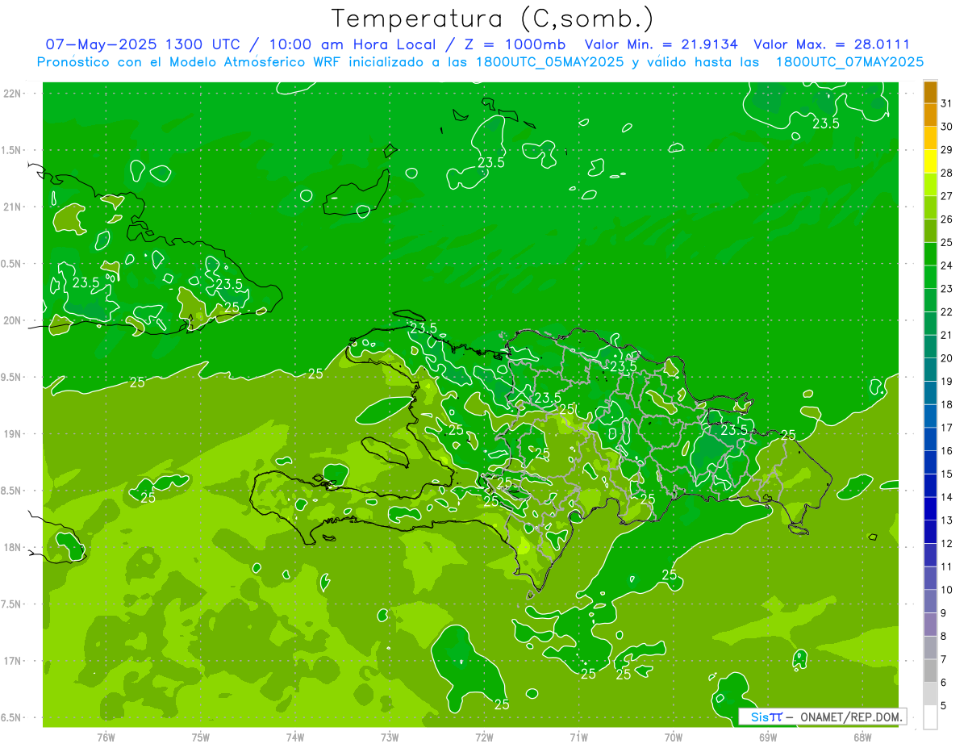This screenshot has width=968, height=748.
Task: Click the color bar tick label 16
Action: point(946,451)
